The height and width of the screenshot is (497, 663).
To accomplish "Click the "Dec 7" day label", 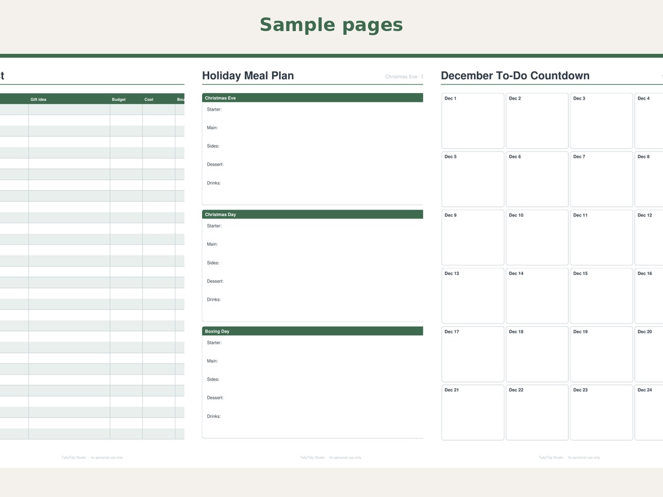I will point(579,157).
